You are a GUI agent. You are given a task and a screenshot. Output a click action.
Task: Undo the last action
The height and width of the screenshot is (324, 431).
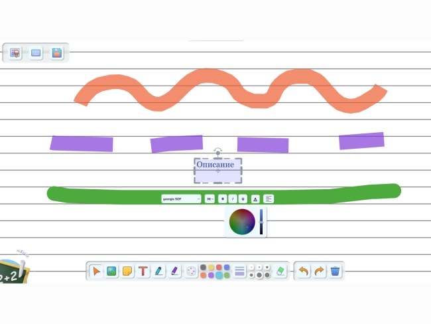[304, 272]
